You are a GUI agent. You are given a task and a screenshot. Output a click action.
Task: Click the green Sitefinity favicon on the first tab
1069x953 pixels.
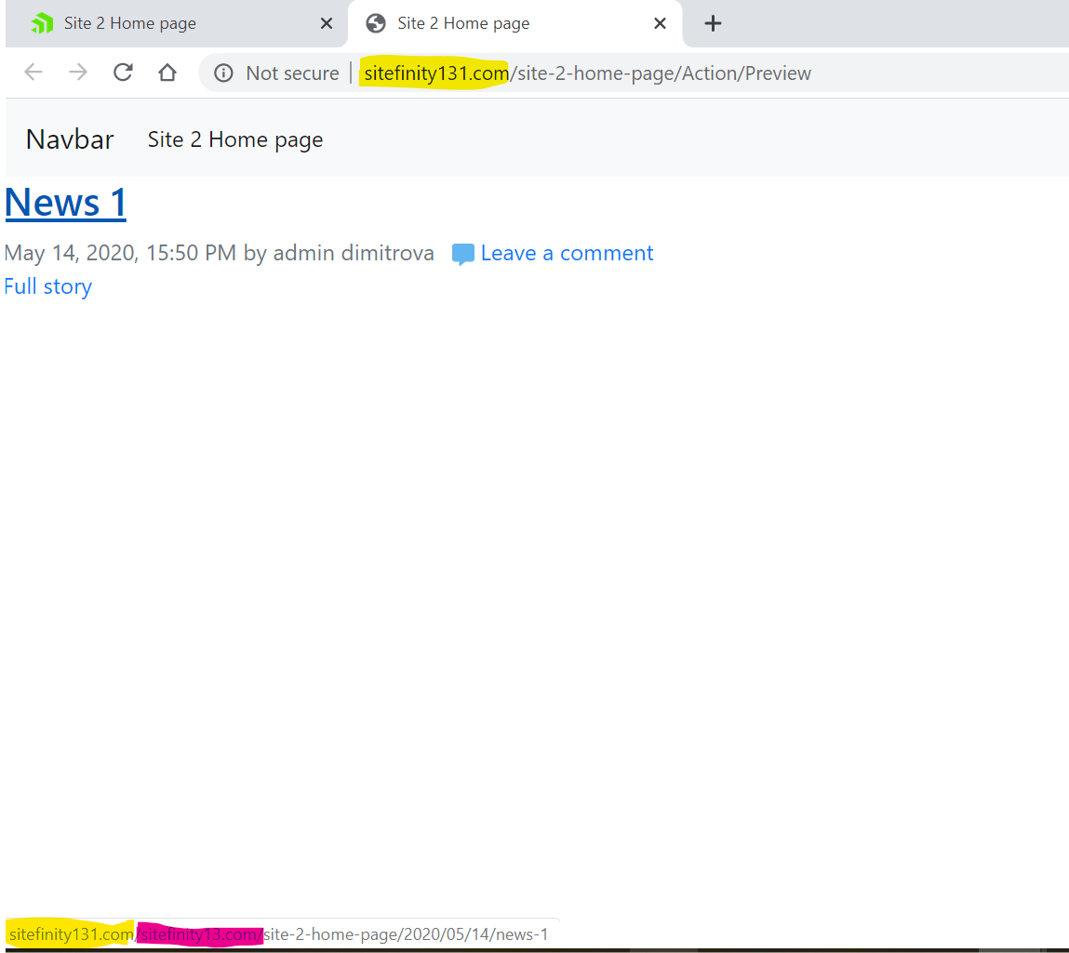point(42,24)
